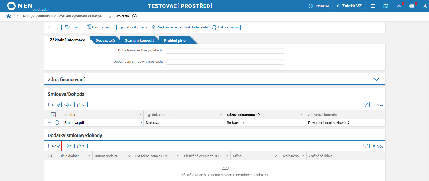Expand Zdroj financování section
Image resolution: width=429 pixels, height=181 pixels.
click(x=376, y=79)
